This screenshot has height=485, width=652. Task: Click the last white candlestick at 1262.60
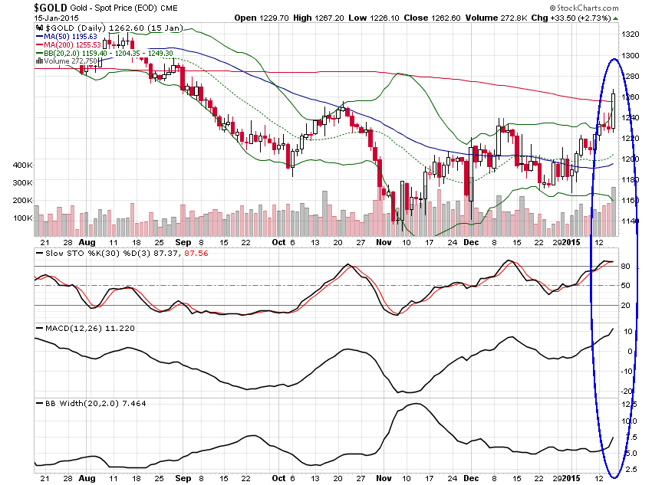coord(614,110)
